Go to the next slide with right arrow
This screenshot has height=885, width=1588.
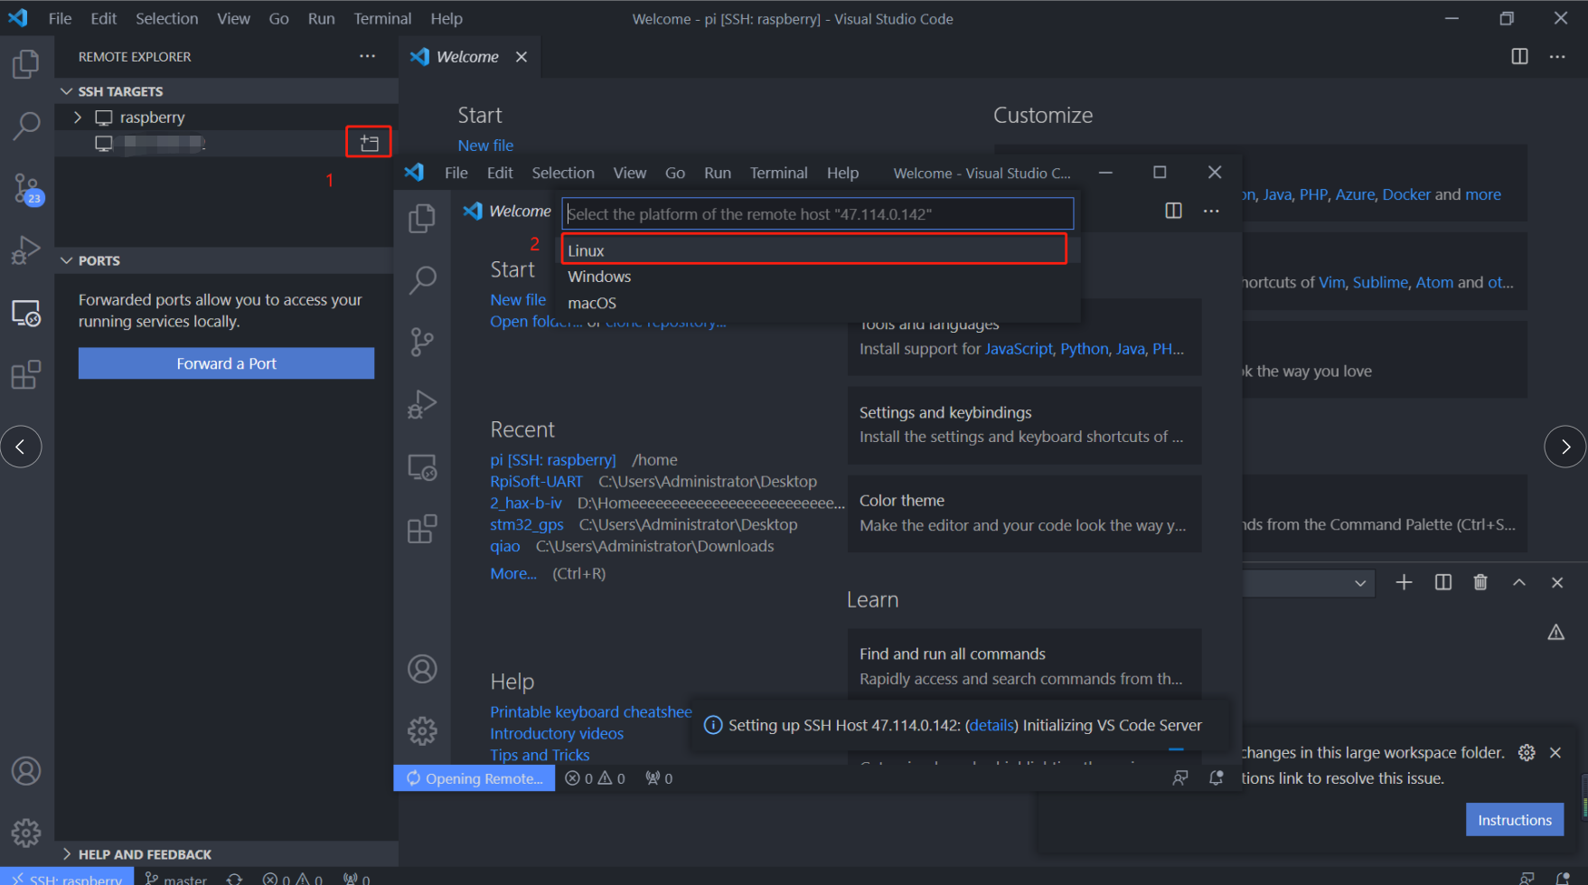pyautogui.click(x=1565, y=447)
